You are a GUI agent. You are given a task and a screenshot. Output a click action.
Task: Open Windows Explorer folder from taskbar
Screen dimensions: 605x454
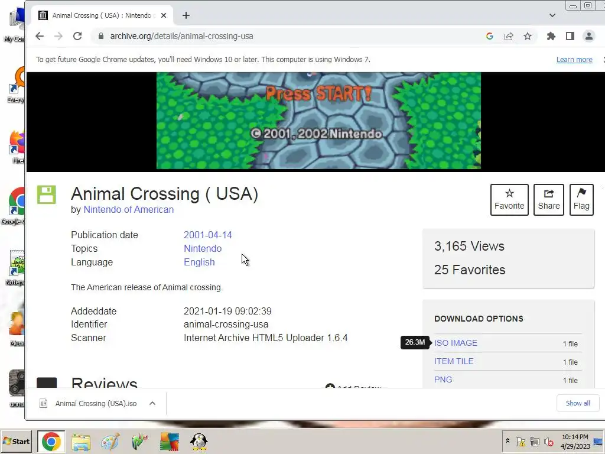[x=80, y=442]
